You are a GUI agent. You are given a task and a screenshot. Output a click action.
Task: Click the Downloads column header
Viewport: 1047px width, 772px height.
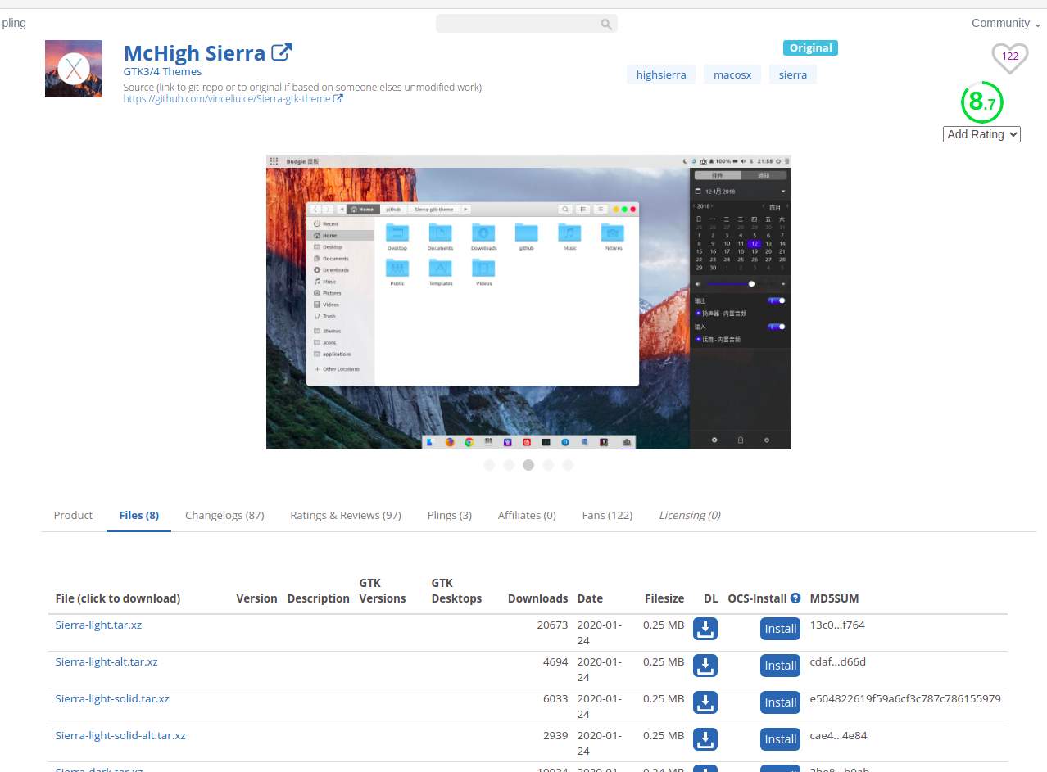[x=537, y=598]
